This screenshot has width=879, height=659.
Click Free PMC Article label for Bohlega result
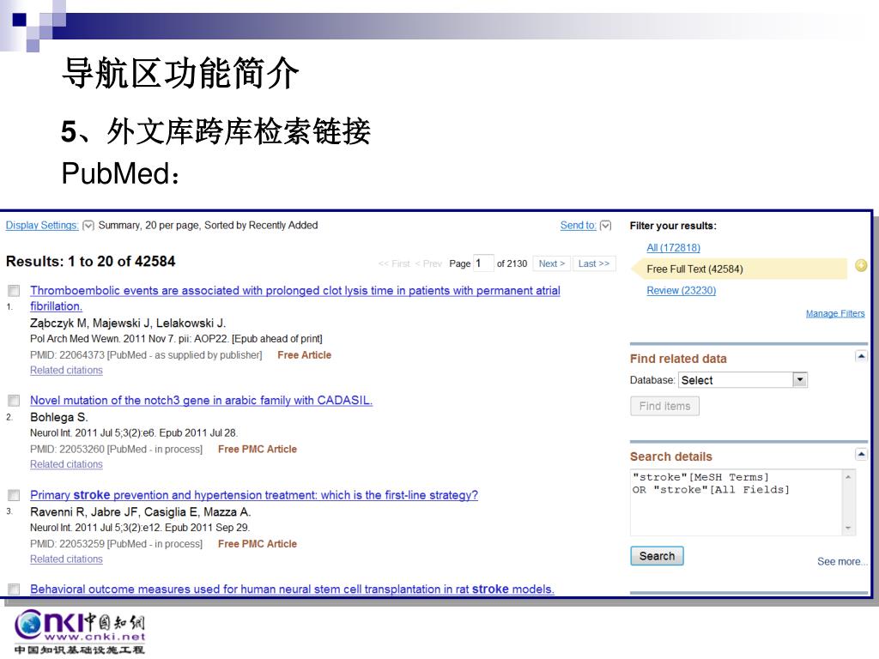coord(258,450)
